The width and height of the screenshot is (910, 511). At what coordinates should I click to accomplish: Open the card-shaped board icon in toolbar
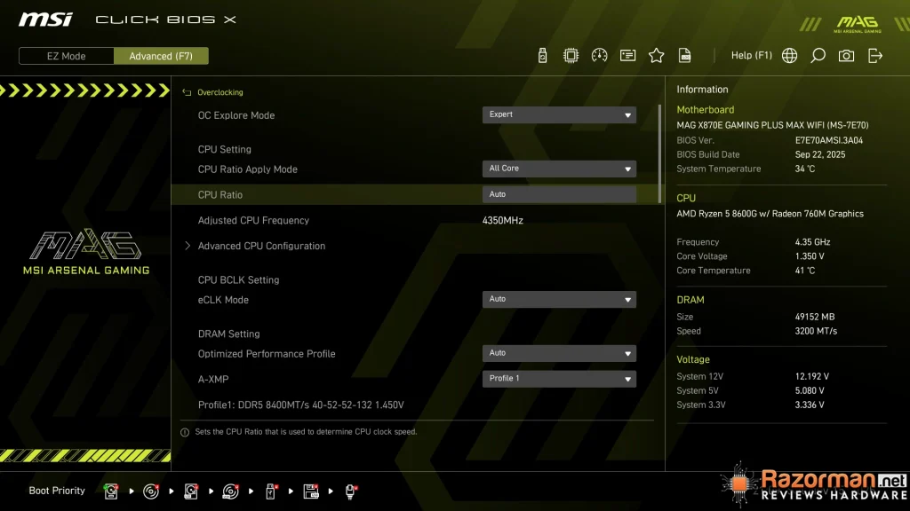pos(627,56)
